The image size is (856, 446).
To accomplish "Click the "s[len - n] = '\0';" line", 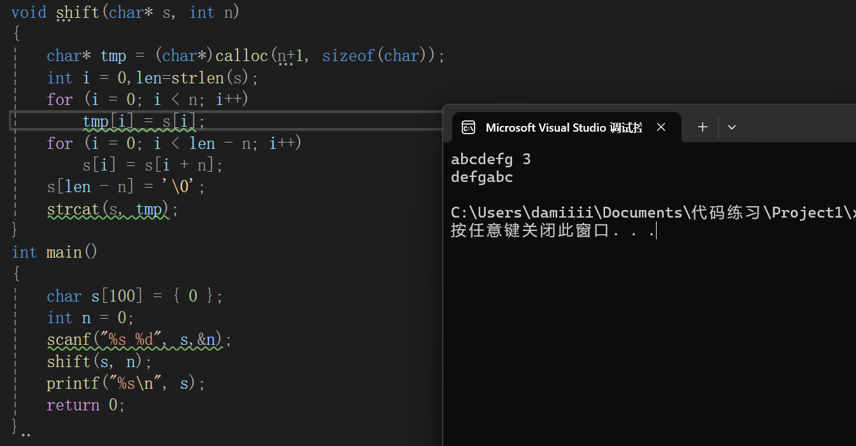I will (x=126, y=187).
